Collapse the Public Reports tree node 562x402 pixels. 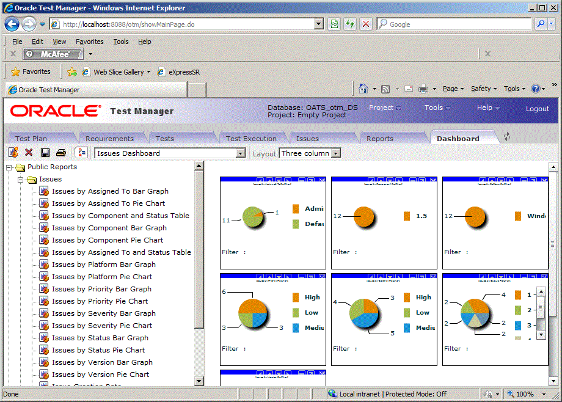(x=9, y=167)
